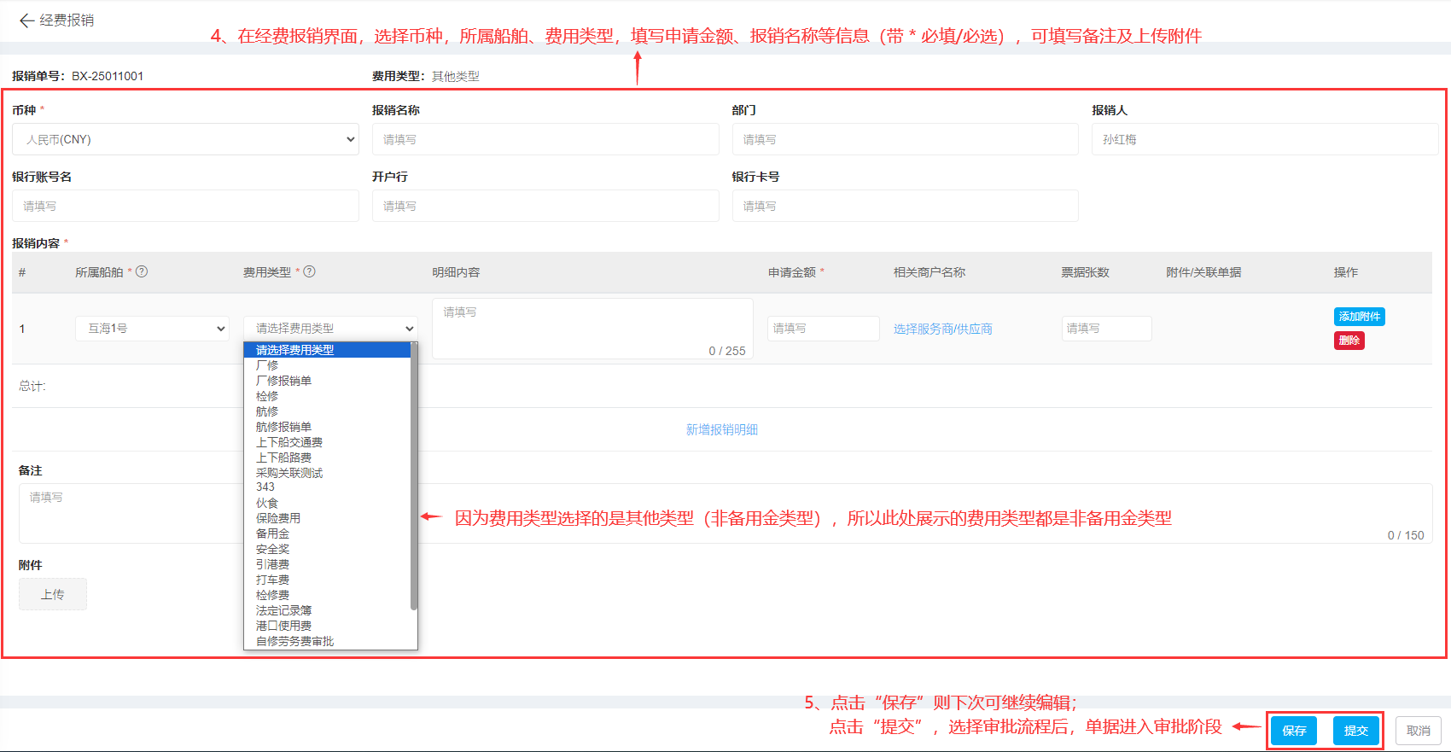Click the 总计 label
The image size is (1451, 752).
point(32,386)
